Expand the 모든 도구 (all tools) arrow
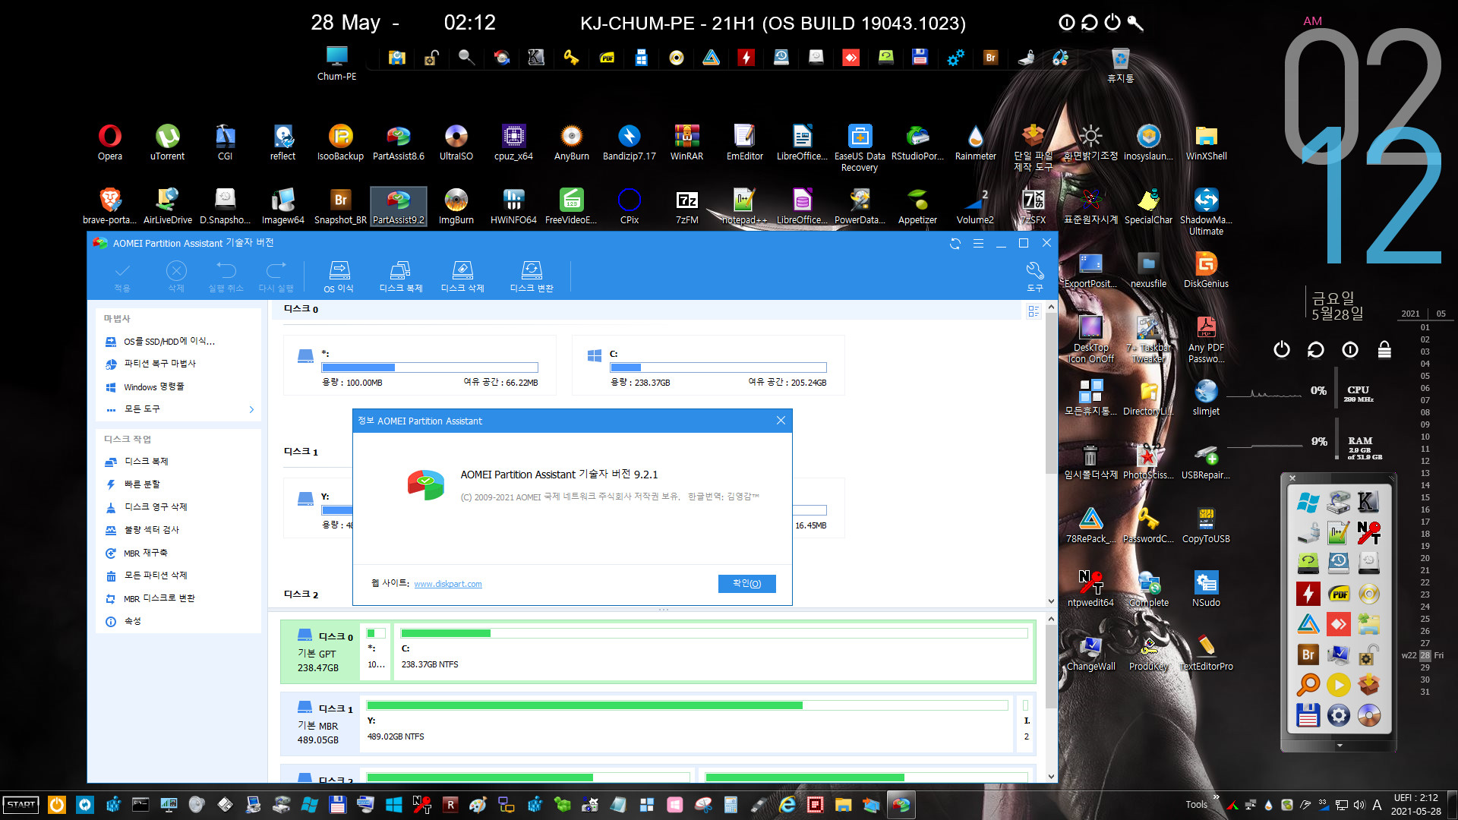Image resolution: width=1458 pixels, height=820 pixels. tap(251, 409)
